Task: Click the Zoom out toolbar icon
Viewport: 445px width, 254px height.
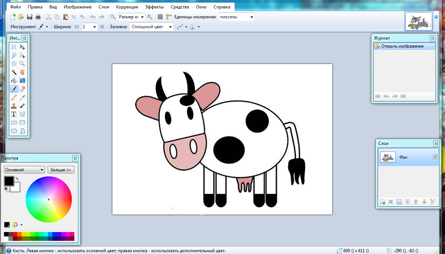Action: click(113, 17)
